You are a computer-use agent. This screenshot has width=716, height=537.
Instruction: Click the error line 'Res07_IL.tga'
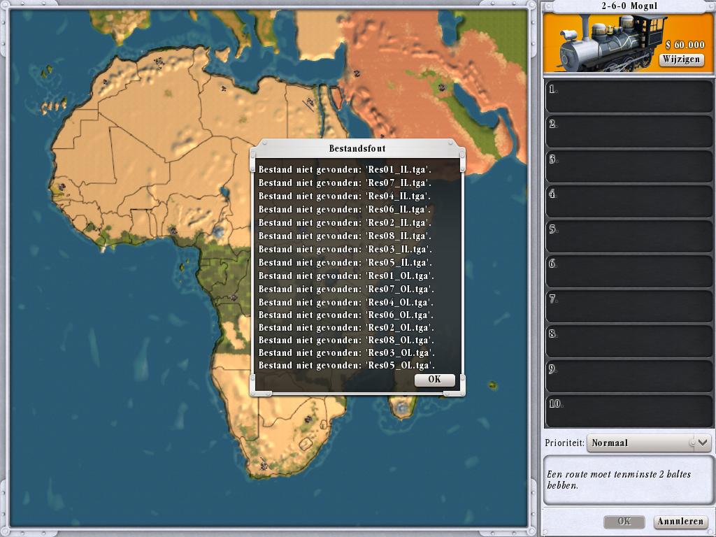(345, 183)
